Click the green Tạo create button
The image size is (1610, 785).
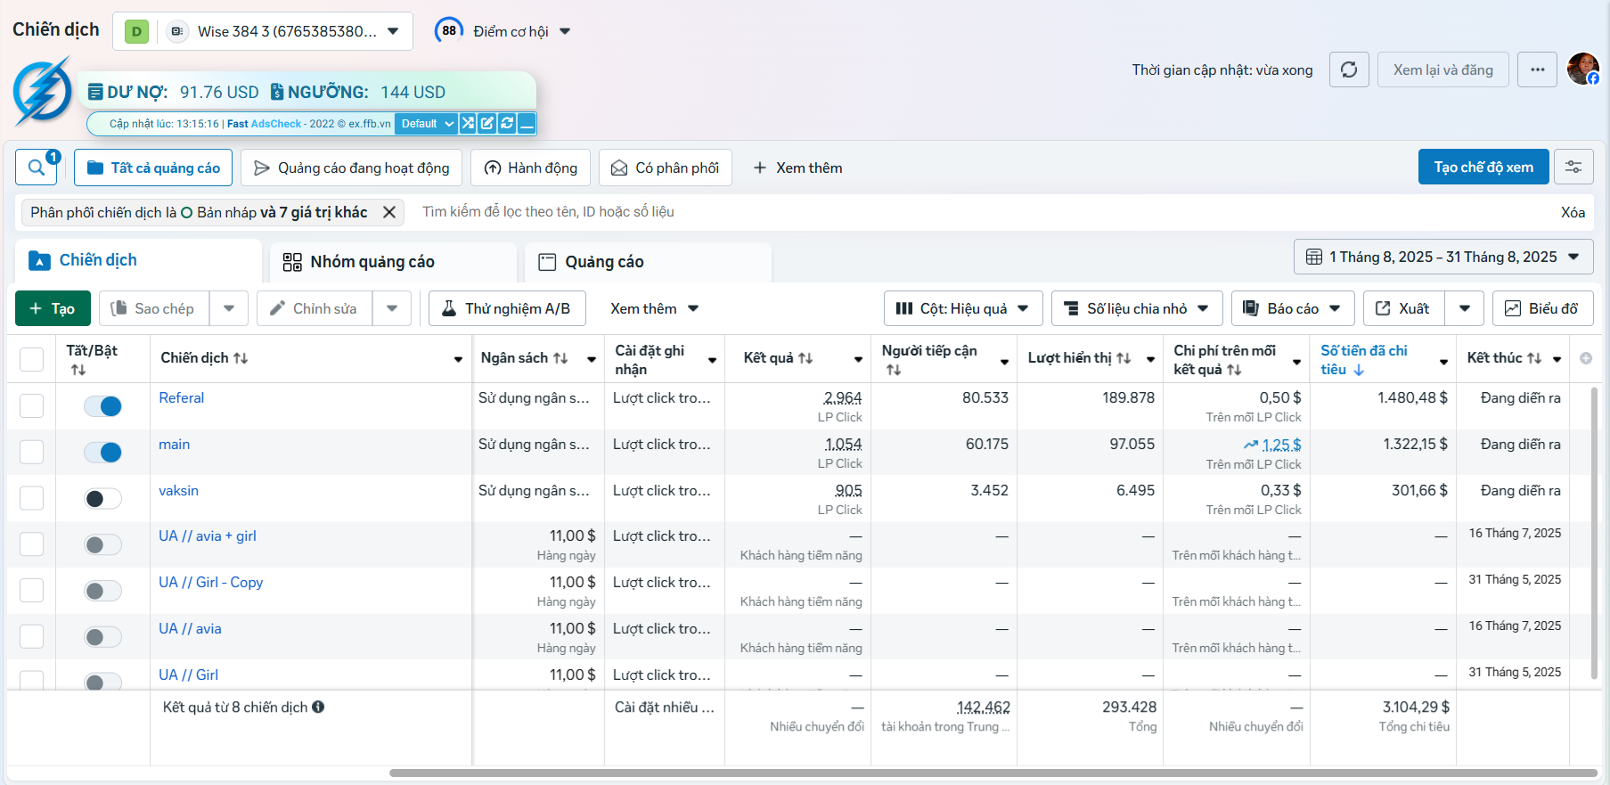pyautogui.click(x=53, y=308)
